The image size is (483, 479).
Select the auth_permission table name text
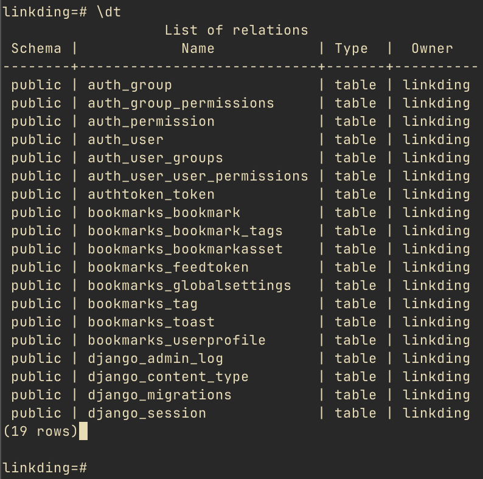tap(151, 122)
